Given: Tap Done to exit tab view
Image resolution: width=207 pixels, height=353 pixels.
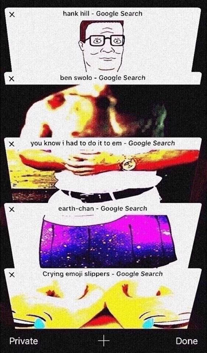Looking at the screenshot, I should pos(187,341).
